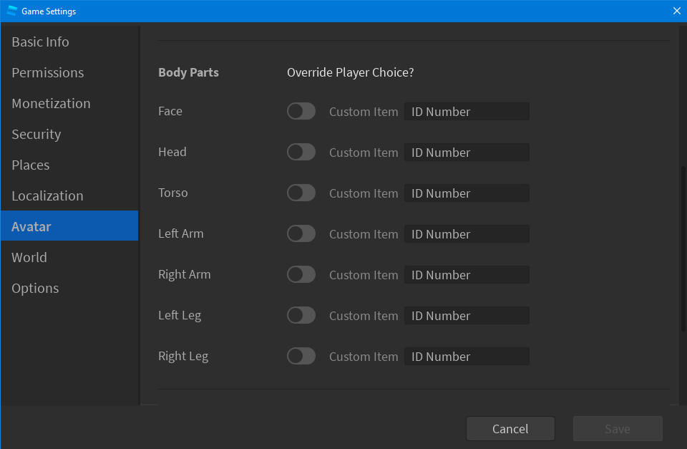The image size is (687, 449).
Task: Click the 'Override Player Choice?' label
Action: coord(350,72)
